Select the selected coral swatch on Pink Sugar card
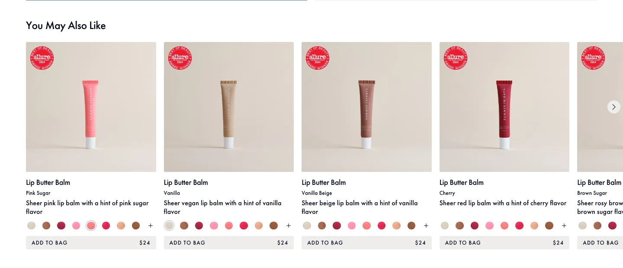623x268 pixels. (x=91, y=226)
